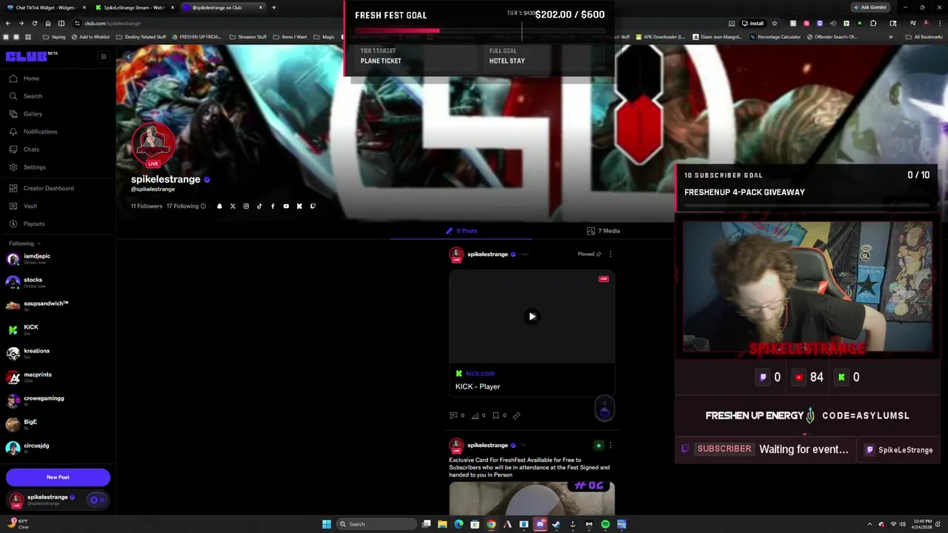This screenshot has height=533, width=948.
Task: Bookmark the pinned KICK post
Action: coord(499,415)
